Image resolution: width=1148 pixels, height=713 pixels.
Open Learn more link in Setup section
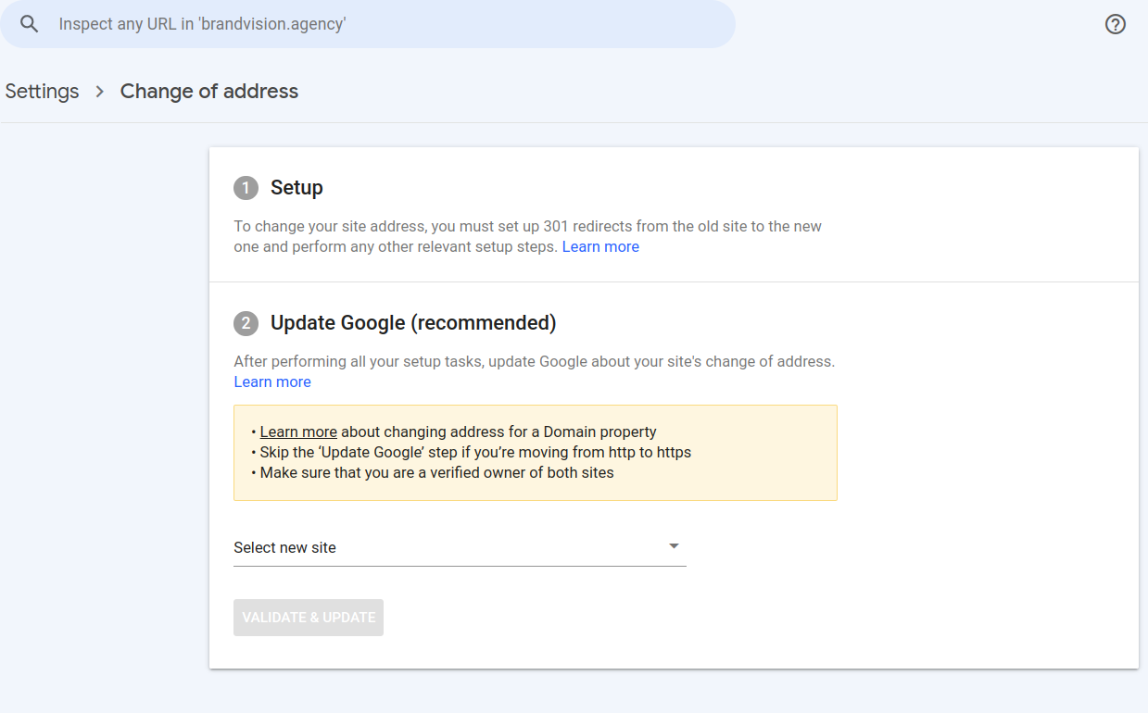tap(600, 246)
